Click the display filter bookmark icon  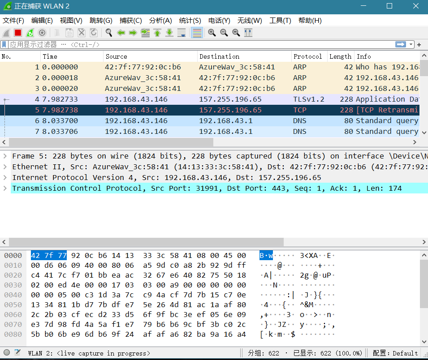[x=4, y=44]
